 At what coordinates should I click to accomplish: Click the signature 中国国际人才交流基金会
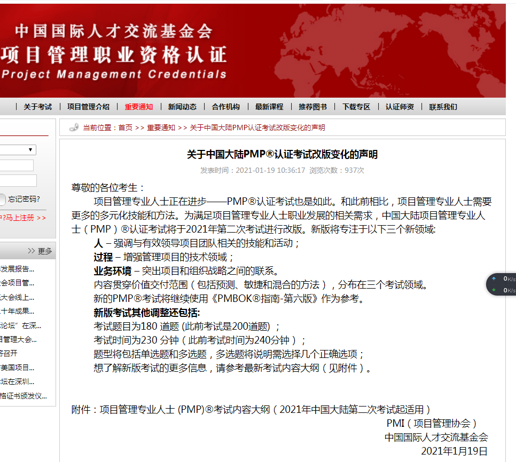click(x=436, y=437)
